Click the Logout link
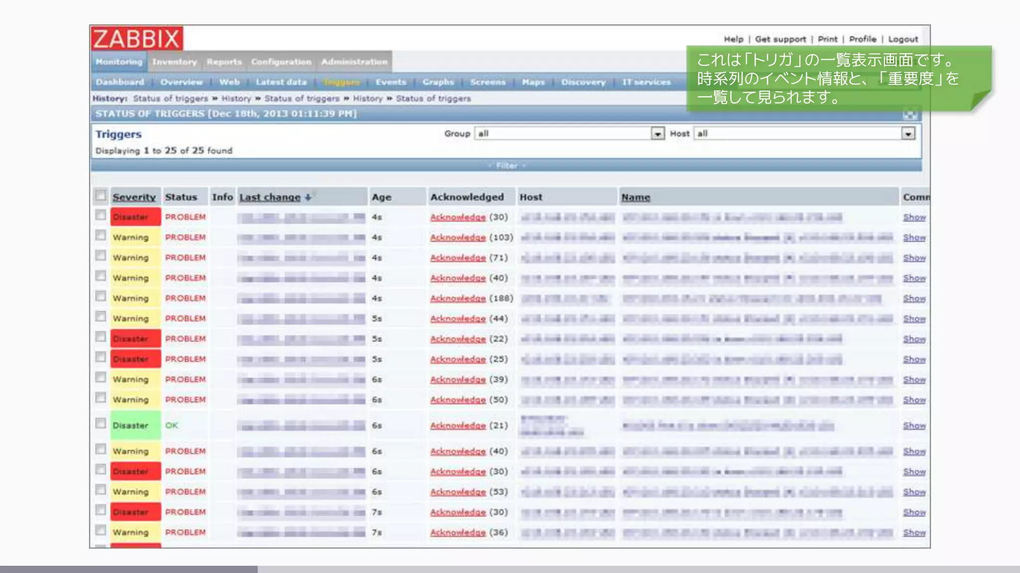1020x573 pixels. (x=902, y=39)
